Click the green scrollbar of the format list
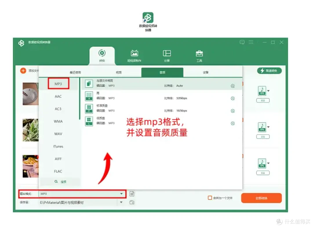This screenshot has height=228, width=313. tap(80, 99)
